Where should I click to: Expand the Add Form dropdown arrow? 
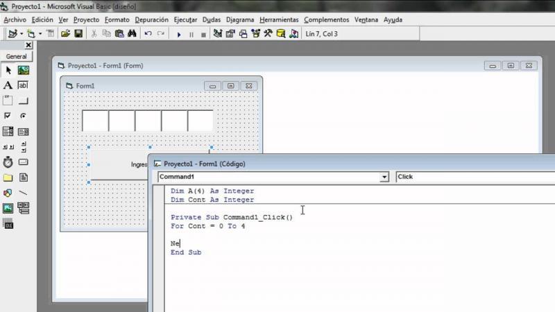point(40,34)
